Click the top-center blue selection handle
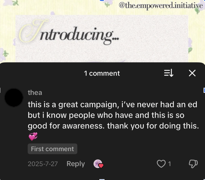Viewport: 205px width, 180px height. pos(102,1)
